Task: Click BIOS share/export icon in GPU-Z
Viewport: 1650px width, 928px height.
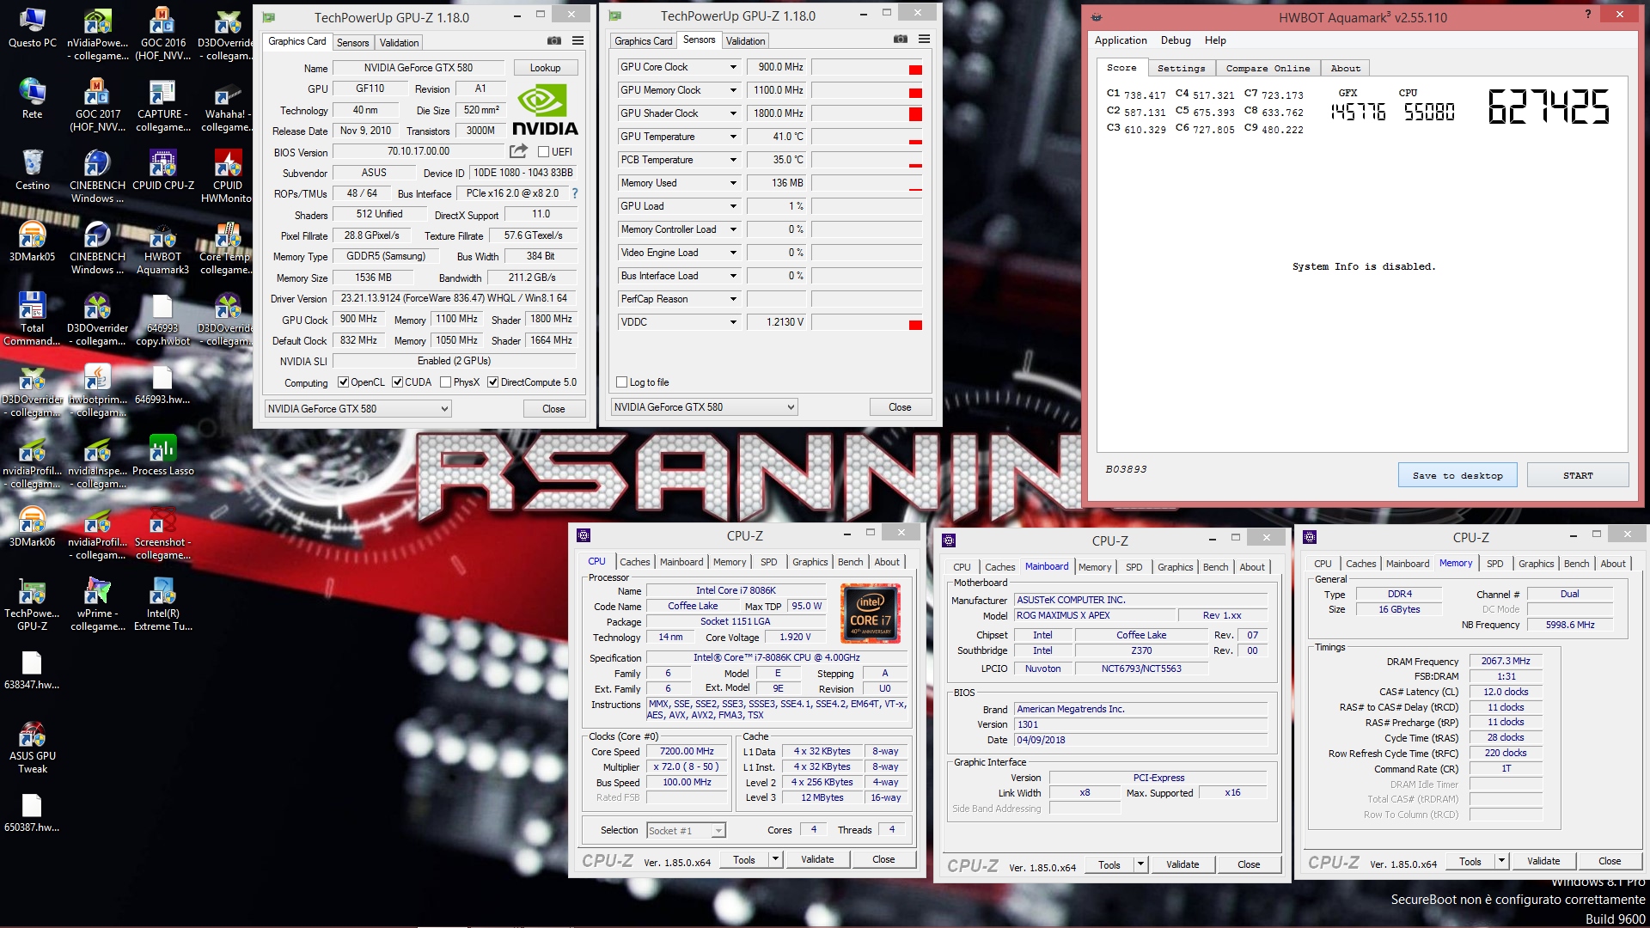Action: [x=518, y=151]
